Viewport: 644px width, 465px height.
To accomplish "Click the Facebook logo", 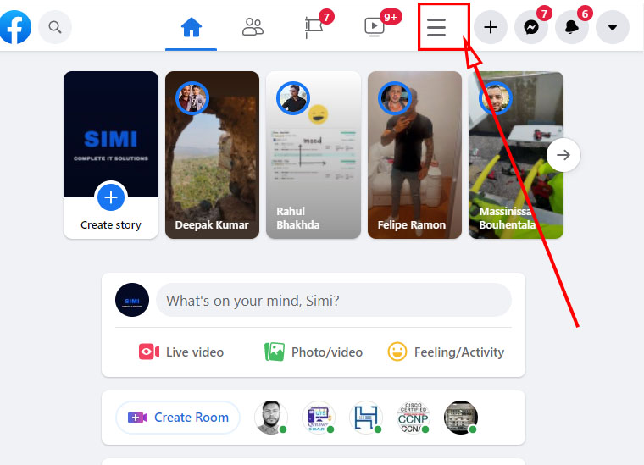I will point(15,27).
